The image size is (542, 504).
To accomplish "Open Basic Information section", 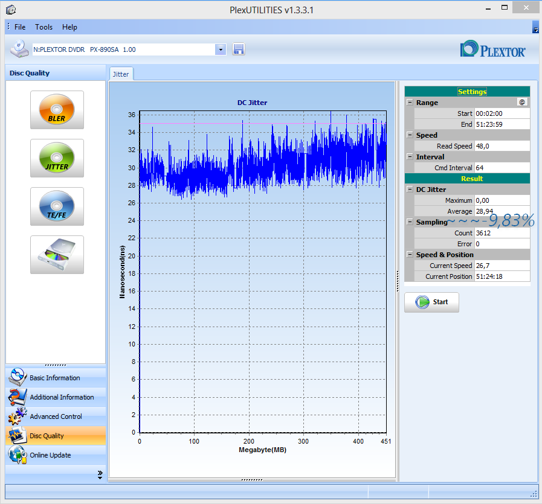I will [56, 378].
